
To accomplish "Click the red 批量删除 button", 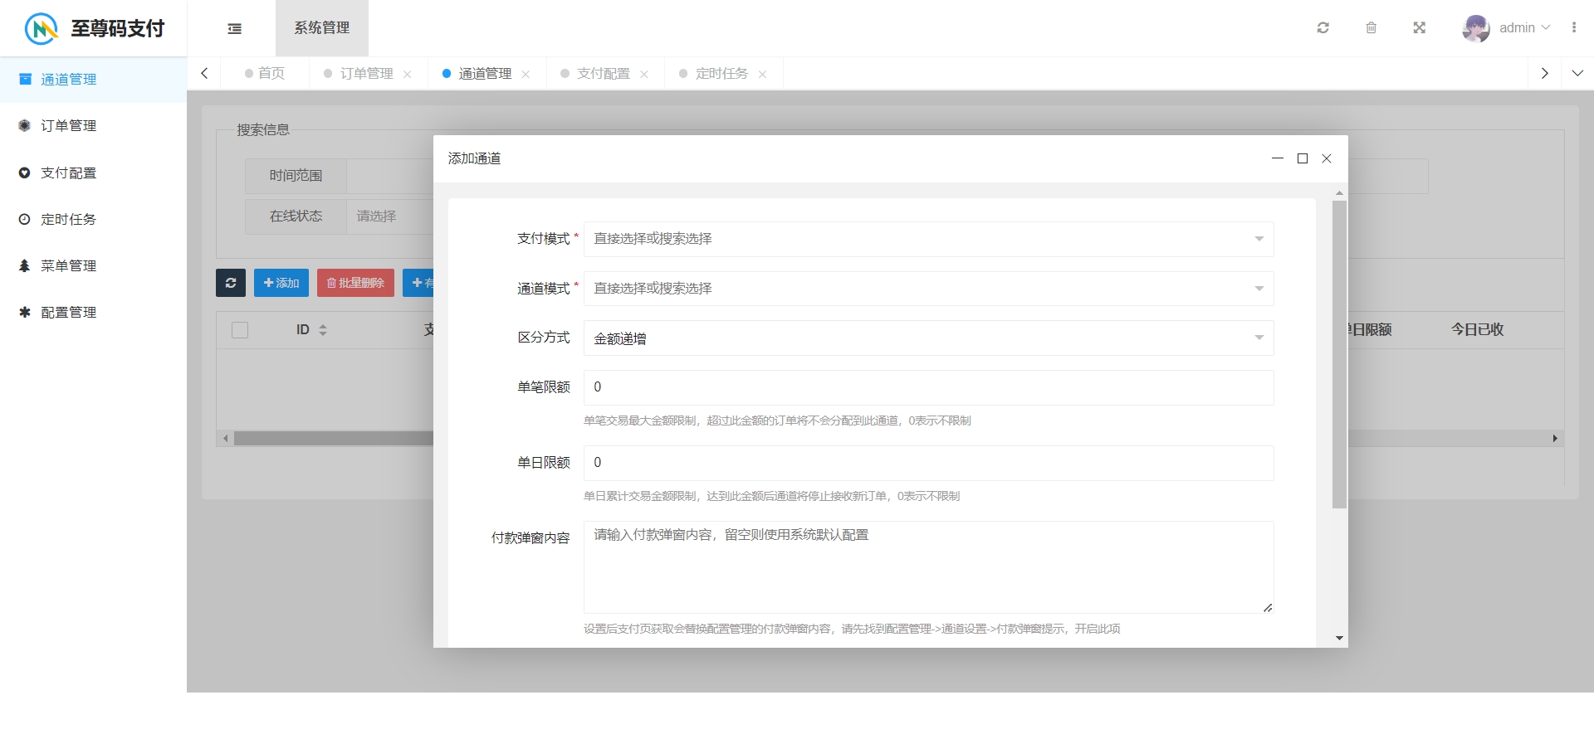I will pos(355,283).
